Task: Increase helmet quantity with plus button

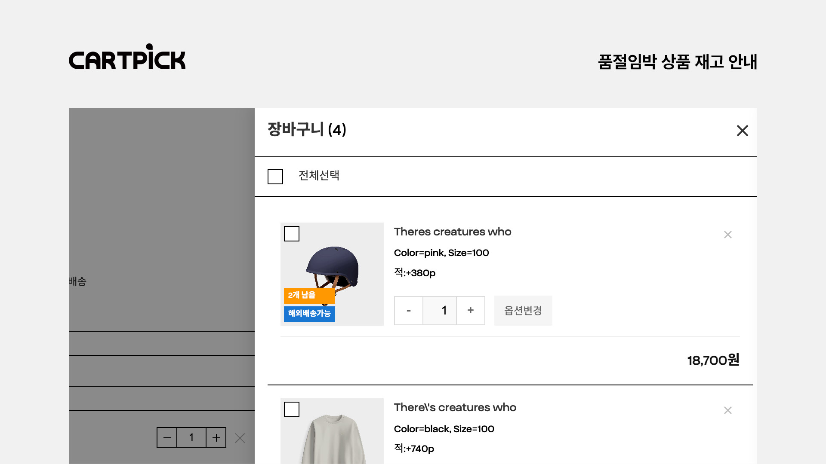Action: pyautogui.click(x=470, y=310)
